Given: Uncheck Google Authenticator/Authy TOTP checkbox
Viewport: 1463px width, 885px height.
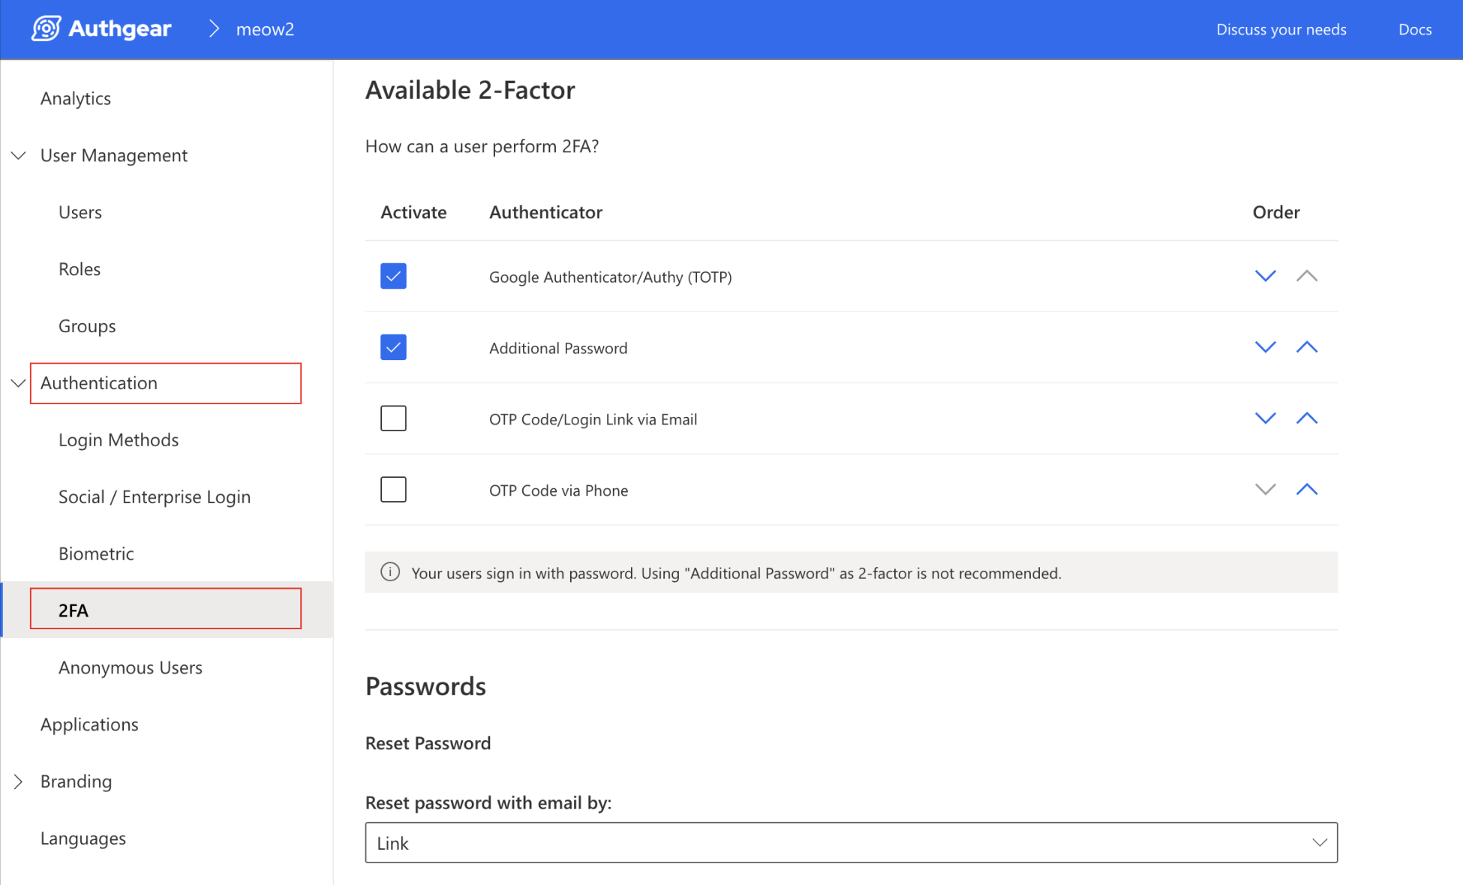Looking at the screenshot, I should click(x=393, y=276).
